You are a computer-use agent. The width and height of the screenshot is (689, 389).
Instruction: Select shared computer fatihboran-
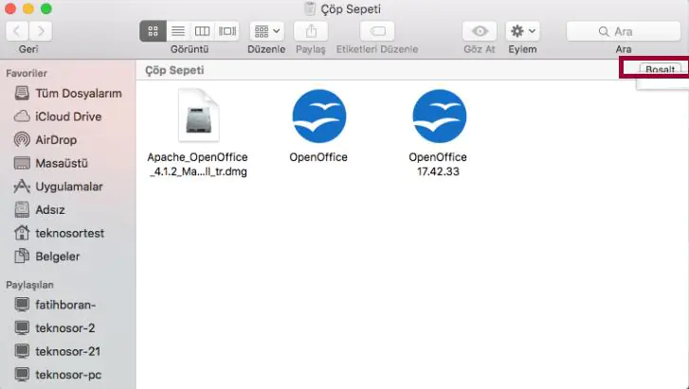tap(55, 305)
